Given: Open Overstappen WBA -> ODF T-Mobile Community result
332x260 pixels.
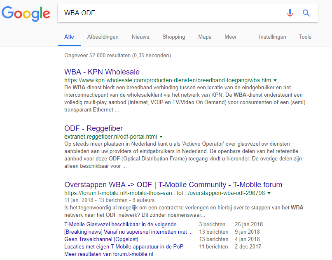Looking at the screenshot, I should tap(173, 185).
